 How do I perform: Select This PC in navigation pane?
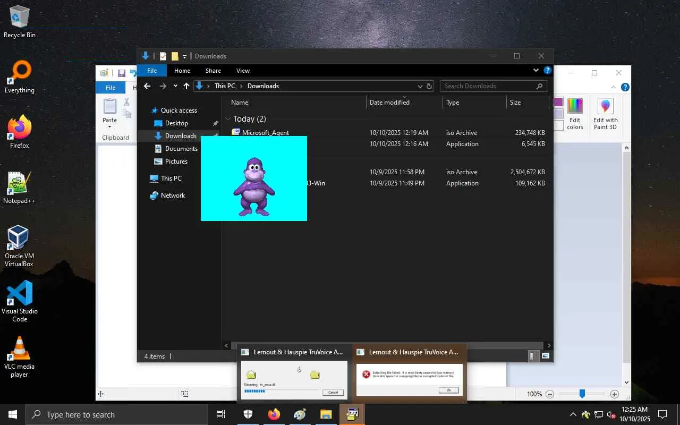coord(171,178)
